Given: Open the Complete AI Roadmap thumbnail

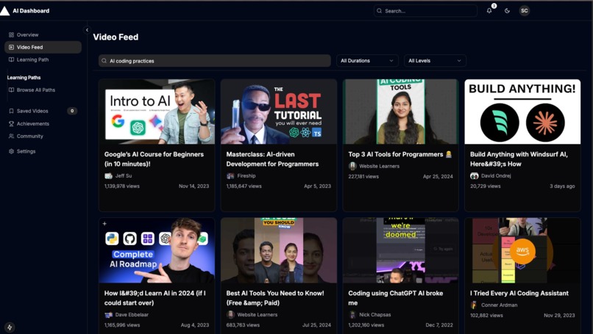Looking at the screenshot, I should pos(157,250).
